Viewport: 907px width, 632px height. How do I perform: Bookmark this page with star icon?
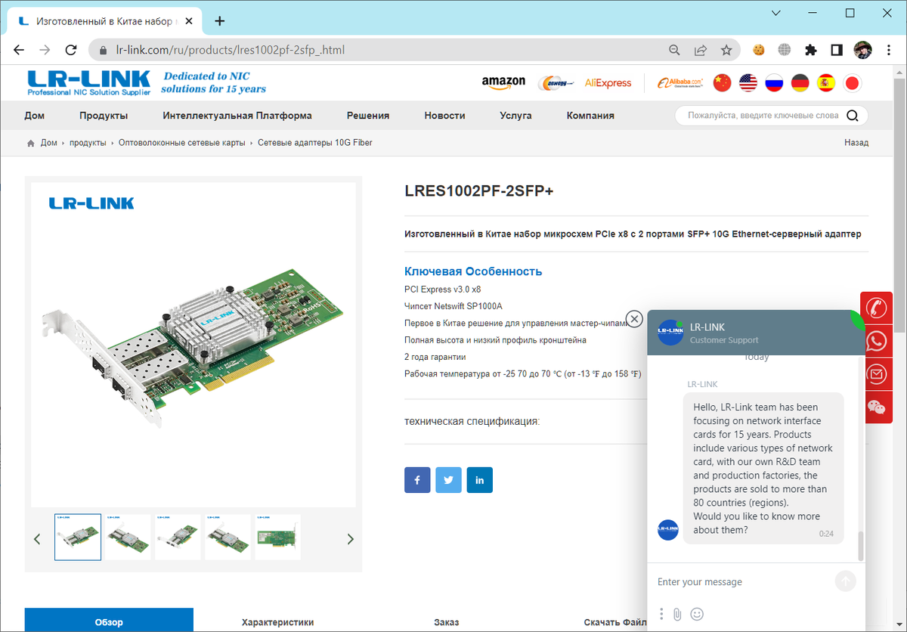(x=726, y=50)
